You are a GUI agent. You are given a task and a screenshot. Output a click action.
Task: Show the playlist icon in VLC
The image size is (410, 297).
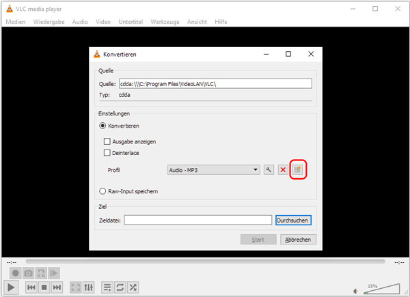coord(107,287)
